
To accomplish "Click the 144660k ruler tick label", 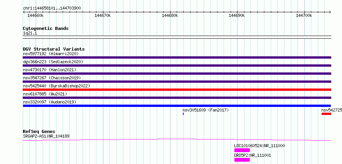I will coord(36,15).
